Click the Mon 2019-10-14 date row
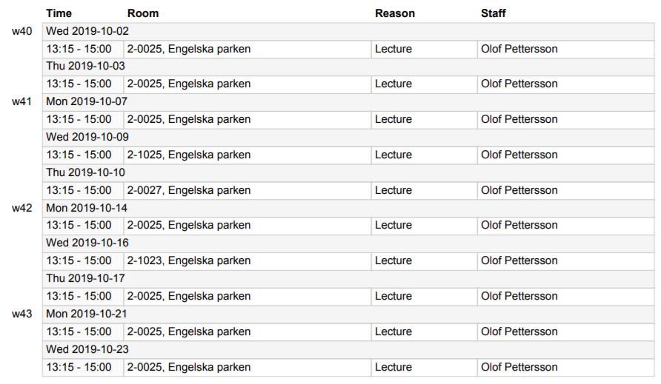Screen dimensions: 661x384 348,209
